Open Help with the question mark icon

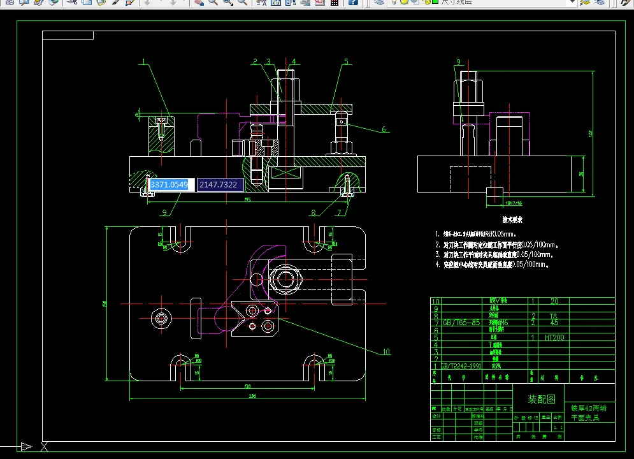[x=353, y=3]
